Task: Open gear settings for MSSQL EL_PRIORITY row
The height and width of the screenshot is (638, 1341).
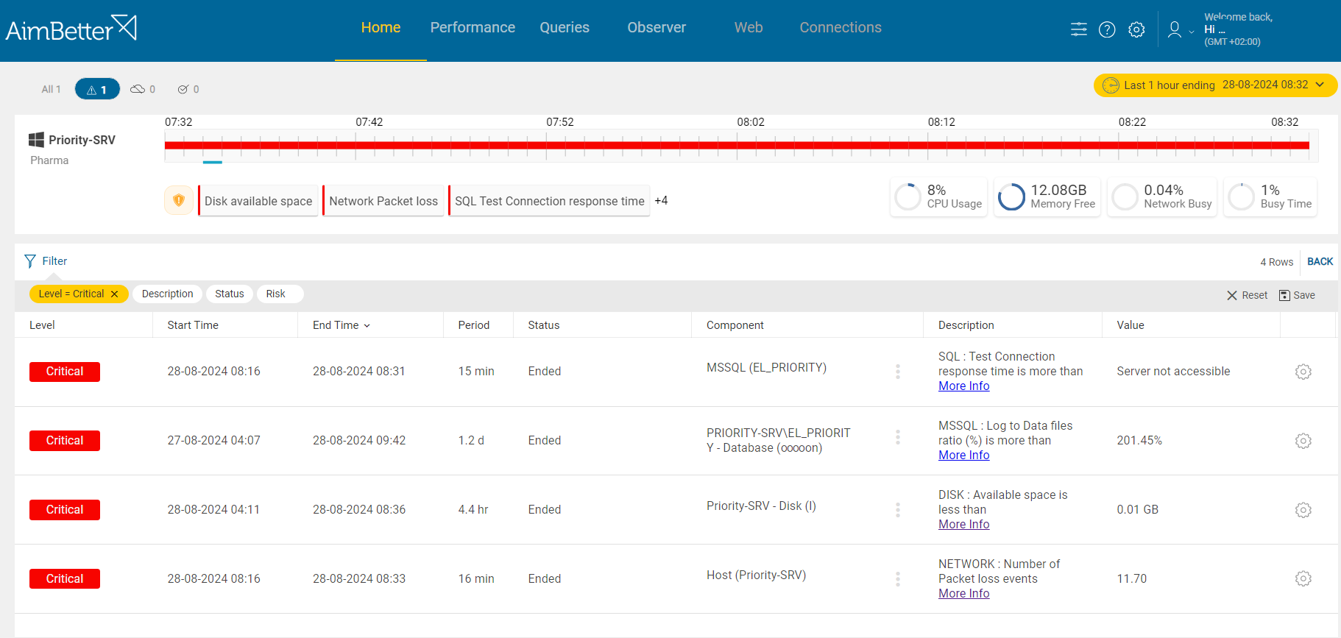Action: coord(1303,372)
